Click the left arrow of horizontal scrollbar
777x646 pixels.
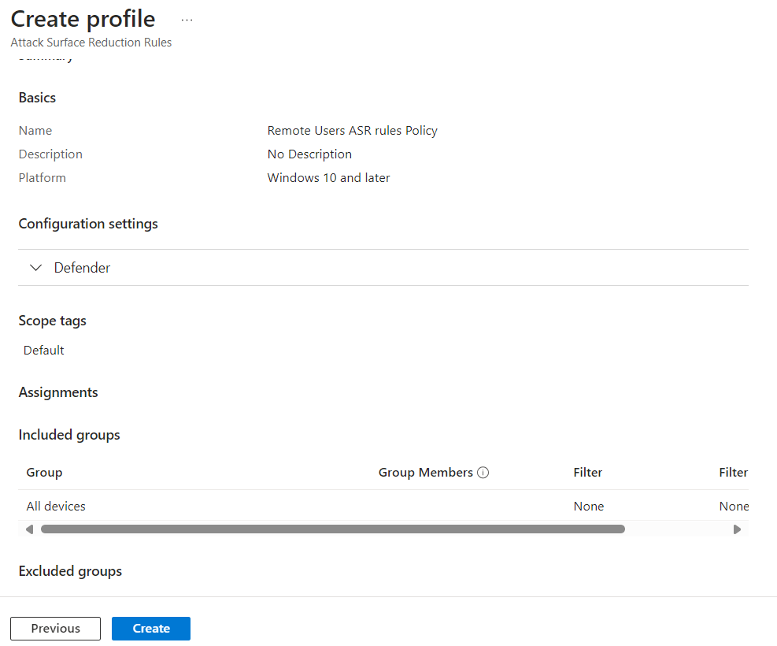click(29, 529)
